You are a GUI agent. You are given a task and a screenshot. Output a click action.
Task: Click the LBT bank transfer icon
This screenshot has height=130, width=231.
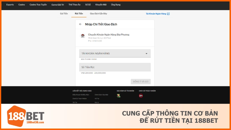83,36
